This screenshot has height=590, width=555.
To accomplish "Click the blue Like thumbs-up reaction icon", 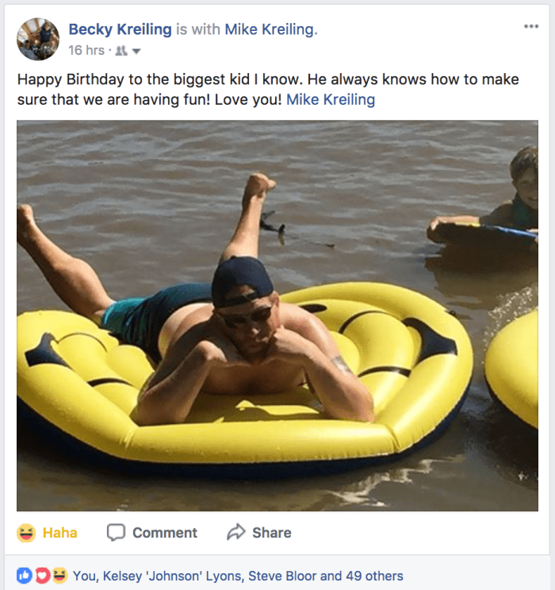I will click(24, 576).
